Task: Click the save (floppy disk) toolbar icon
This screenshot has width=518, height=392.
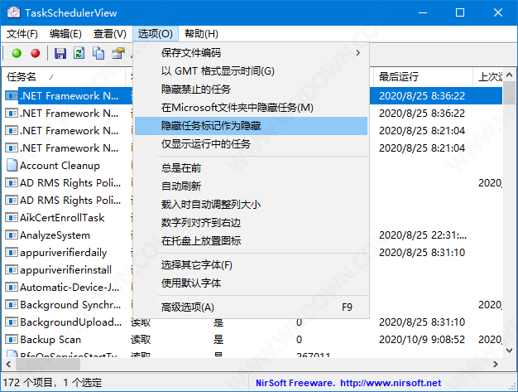Action: [x=60, y=54]
